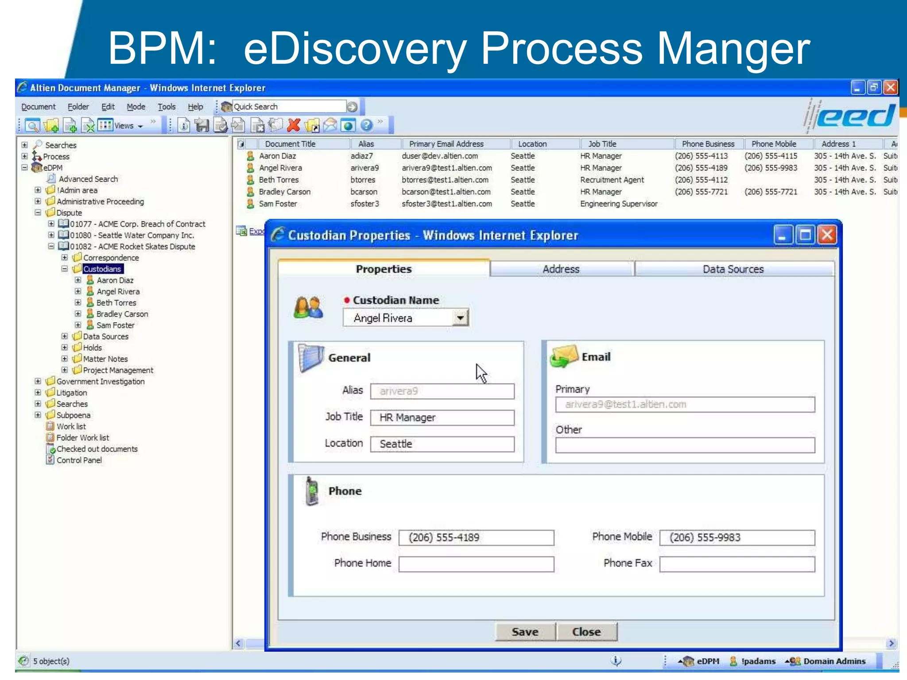This screenshot has height=680, width=907.
Task: Click the Quick Search go arrow button
Action: click(x=352, y=107)
